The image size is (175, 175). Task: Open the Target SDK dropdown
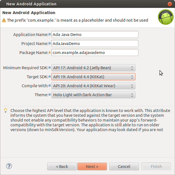pos(93,77)
